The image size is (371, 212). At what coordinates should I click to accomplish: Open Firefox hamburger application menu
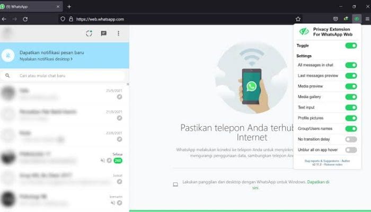[367, 19]
